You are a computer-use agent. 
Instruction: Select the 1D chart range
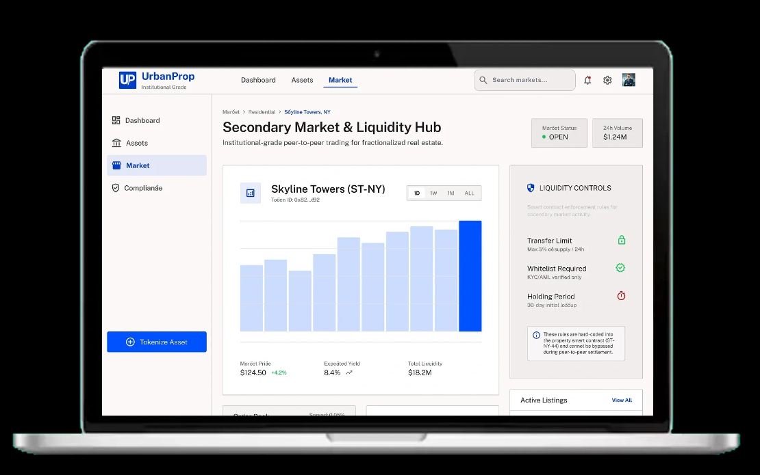417,193
